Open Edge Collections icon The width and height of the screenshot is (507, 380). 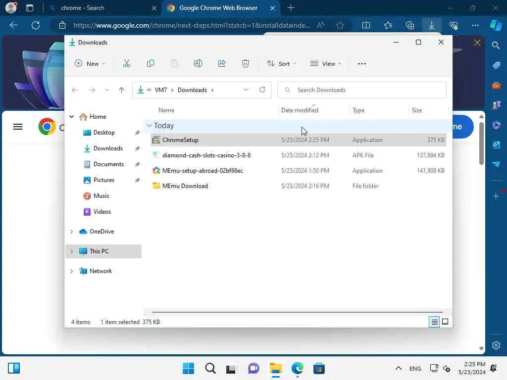410,25
